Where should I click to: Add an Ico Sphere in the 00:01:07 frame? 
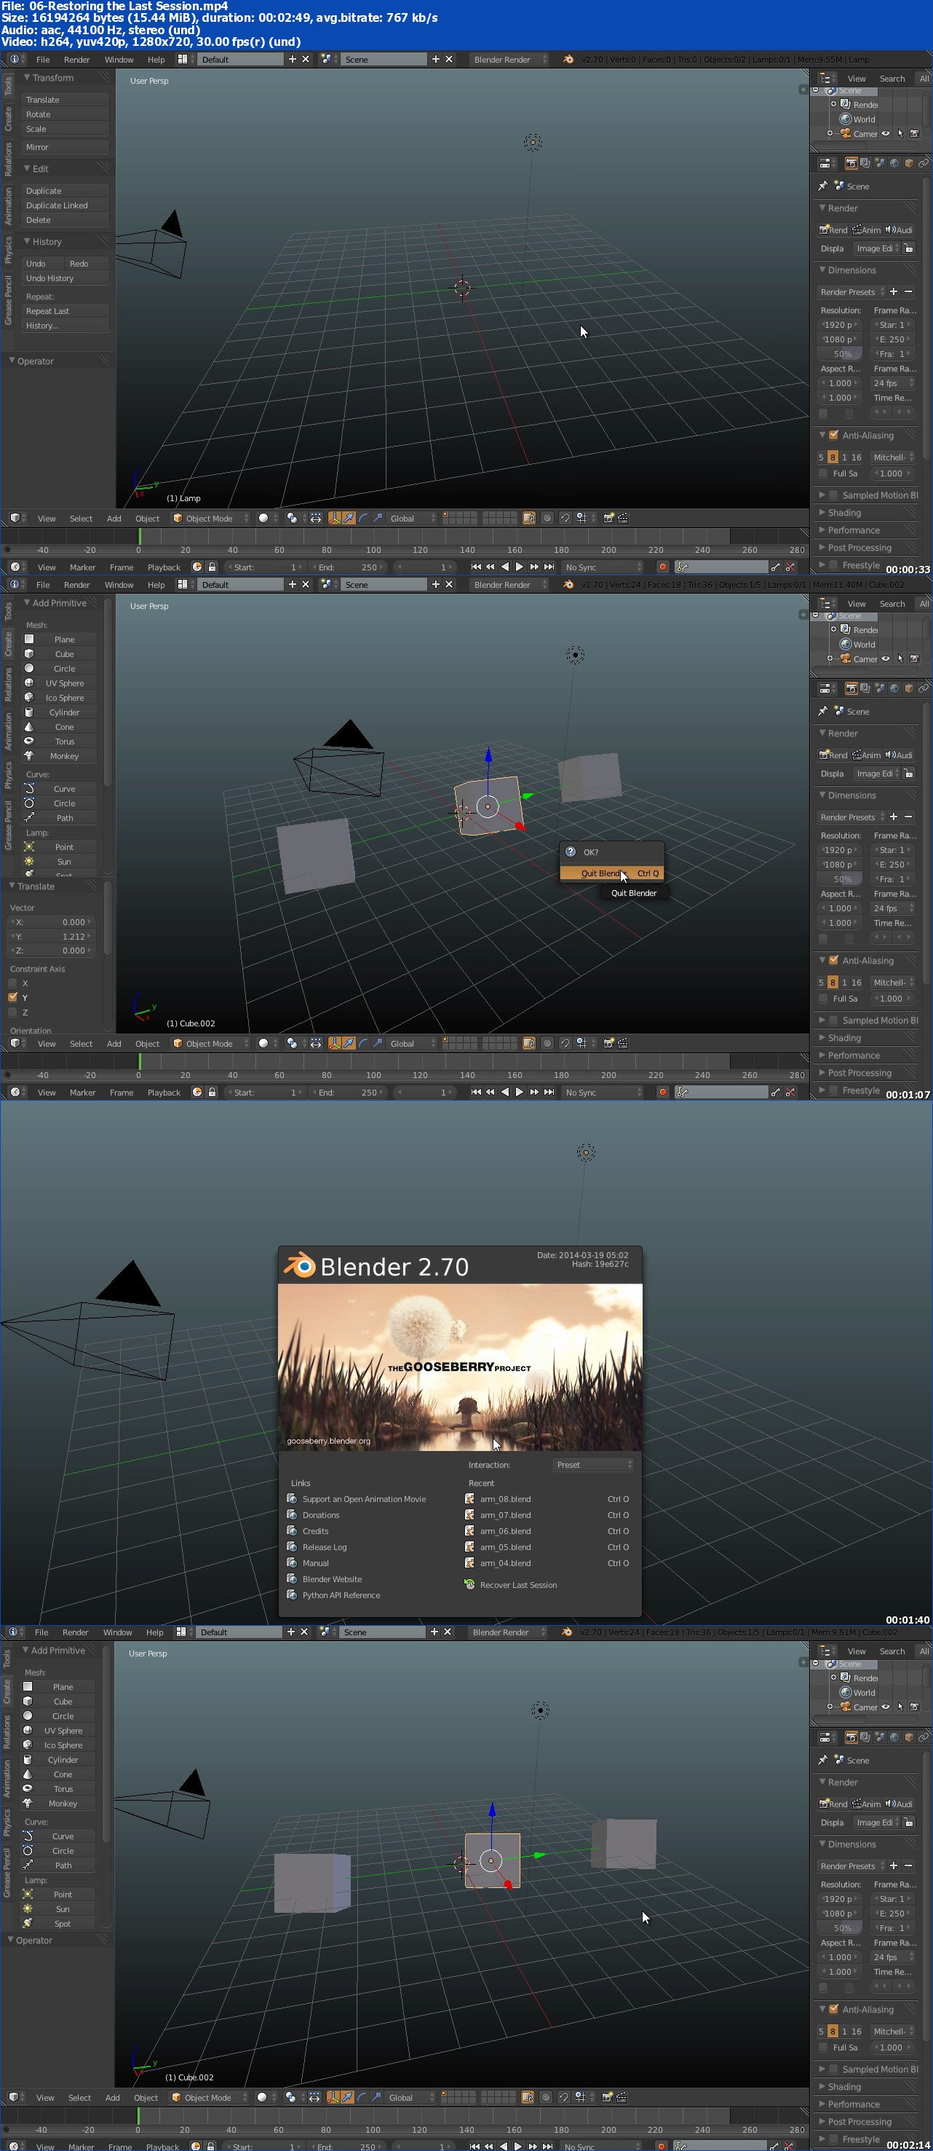tap(58, 698)
